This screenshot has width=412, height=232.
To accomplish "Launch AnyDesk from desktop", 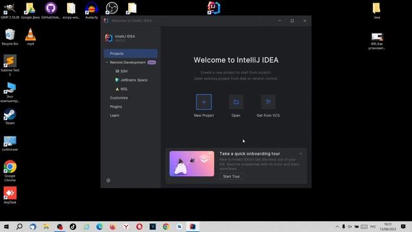I will [x=10, y=195].
